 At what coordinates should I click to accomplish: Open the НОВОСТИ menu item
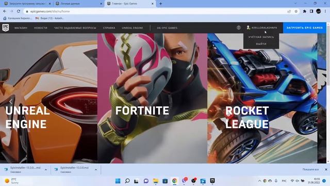coord(41,28)
